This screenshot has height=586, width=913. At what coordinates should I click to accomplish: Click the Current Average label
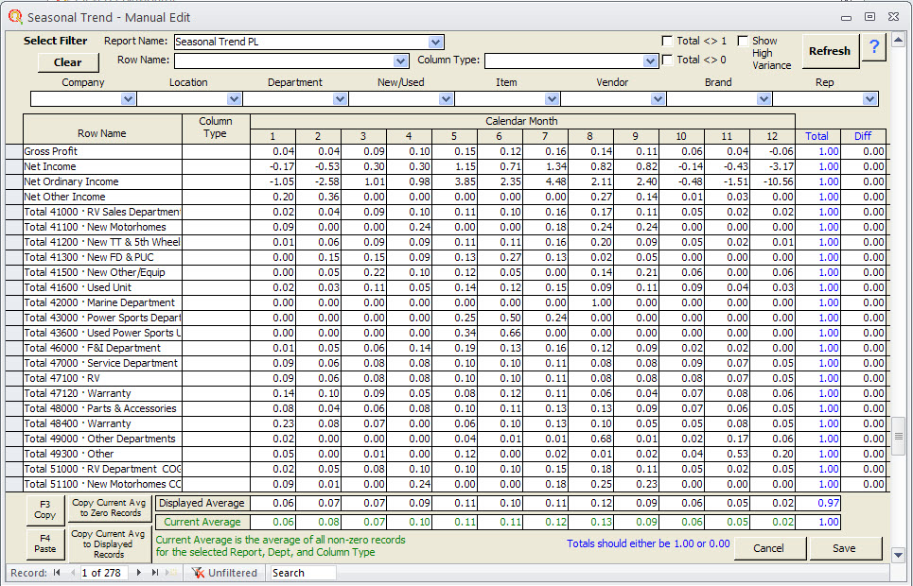click(x=202, y=522)
